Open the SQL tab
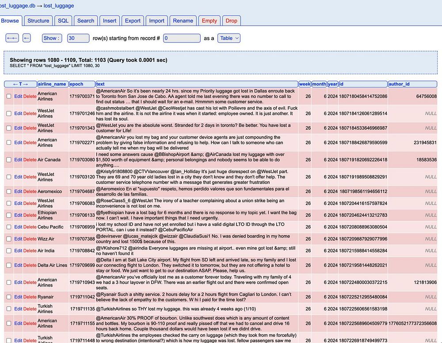Viewport: 442px width, 343px height. click(x=63, y=21)
